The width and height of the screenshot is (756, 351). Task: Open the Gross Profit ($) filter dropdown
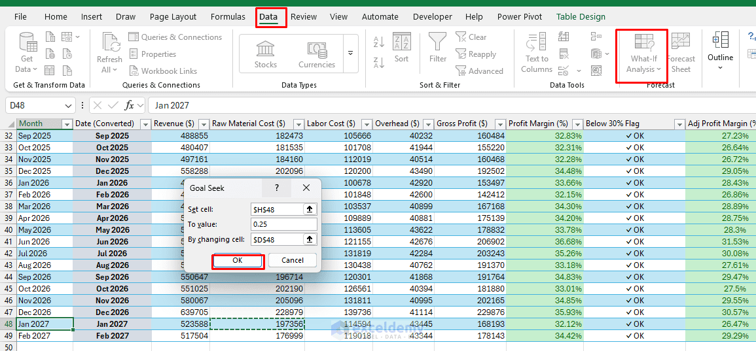pos(501,124)
